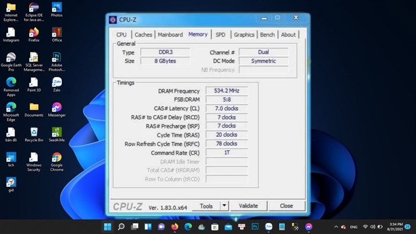Click the Validate button

248,206
